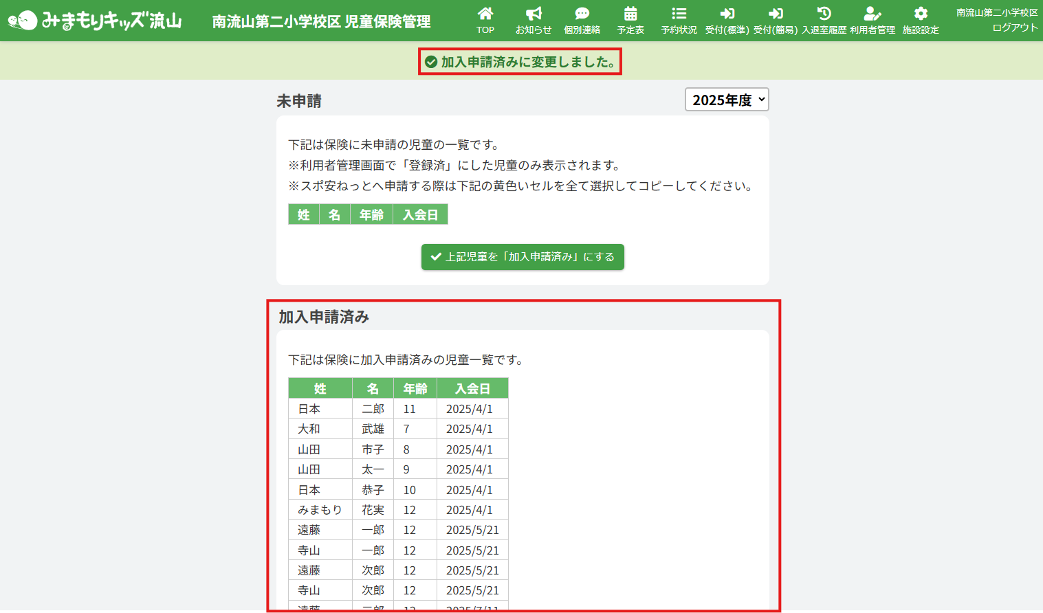Click the 年齢 header in 未申請 table
Image resolution: width=1043 pixels, height=613 pixels.
[371, 214]
